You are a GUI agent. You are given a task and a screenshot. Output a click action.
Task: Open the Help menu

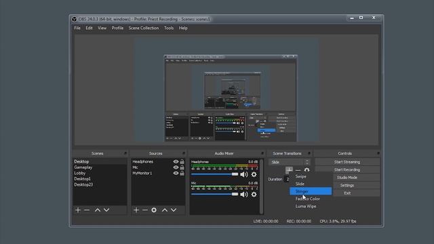click(183, 28)
